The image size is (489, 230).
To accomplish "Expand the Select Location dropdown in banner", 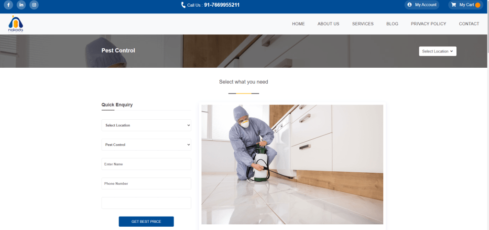I will (x=437, y=51).
